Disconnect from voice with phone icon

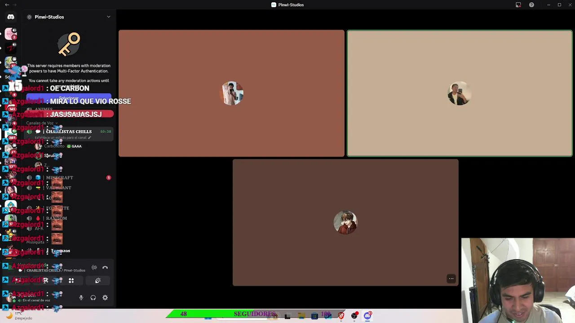pos(105,267)
